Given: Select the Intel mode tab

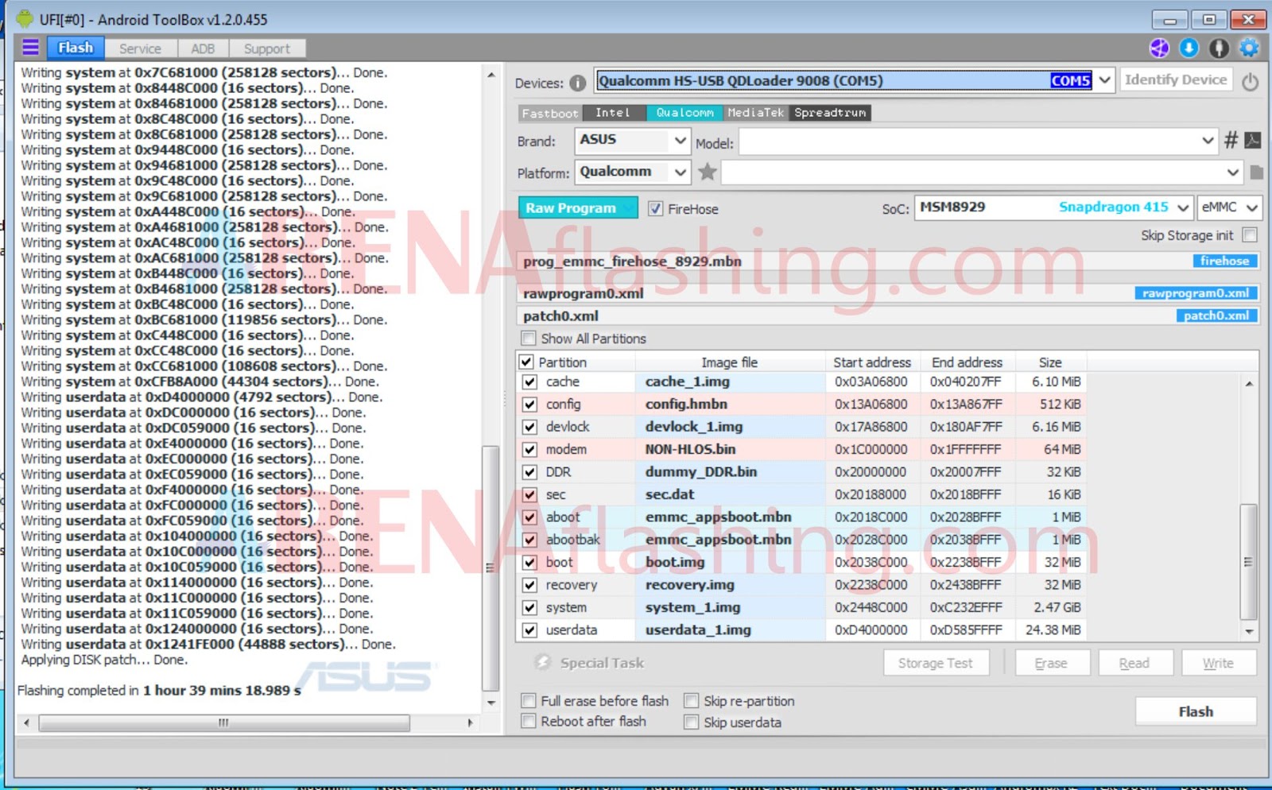Looking at the screenshot, I should [x=614, y=113].
